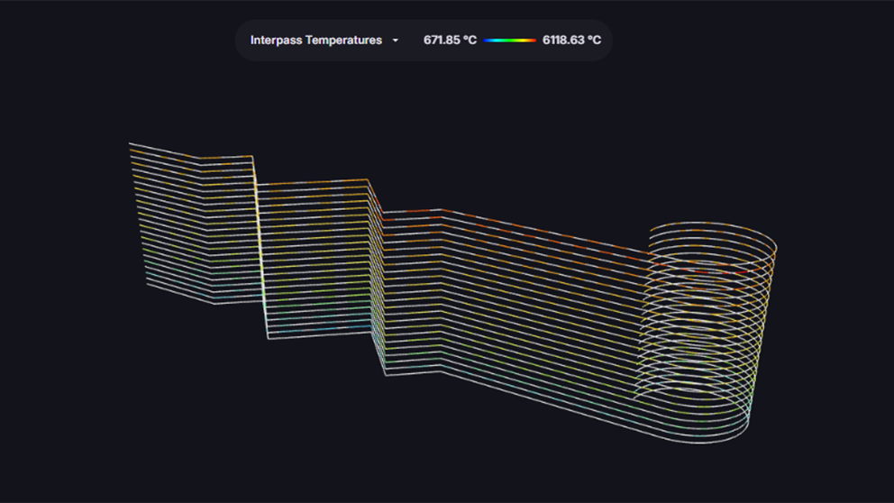Select the maximum temperature value 6118.63 °C
The image size is (894, 503).
pyautogui.click(x=571, y=41)
